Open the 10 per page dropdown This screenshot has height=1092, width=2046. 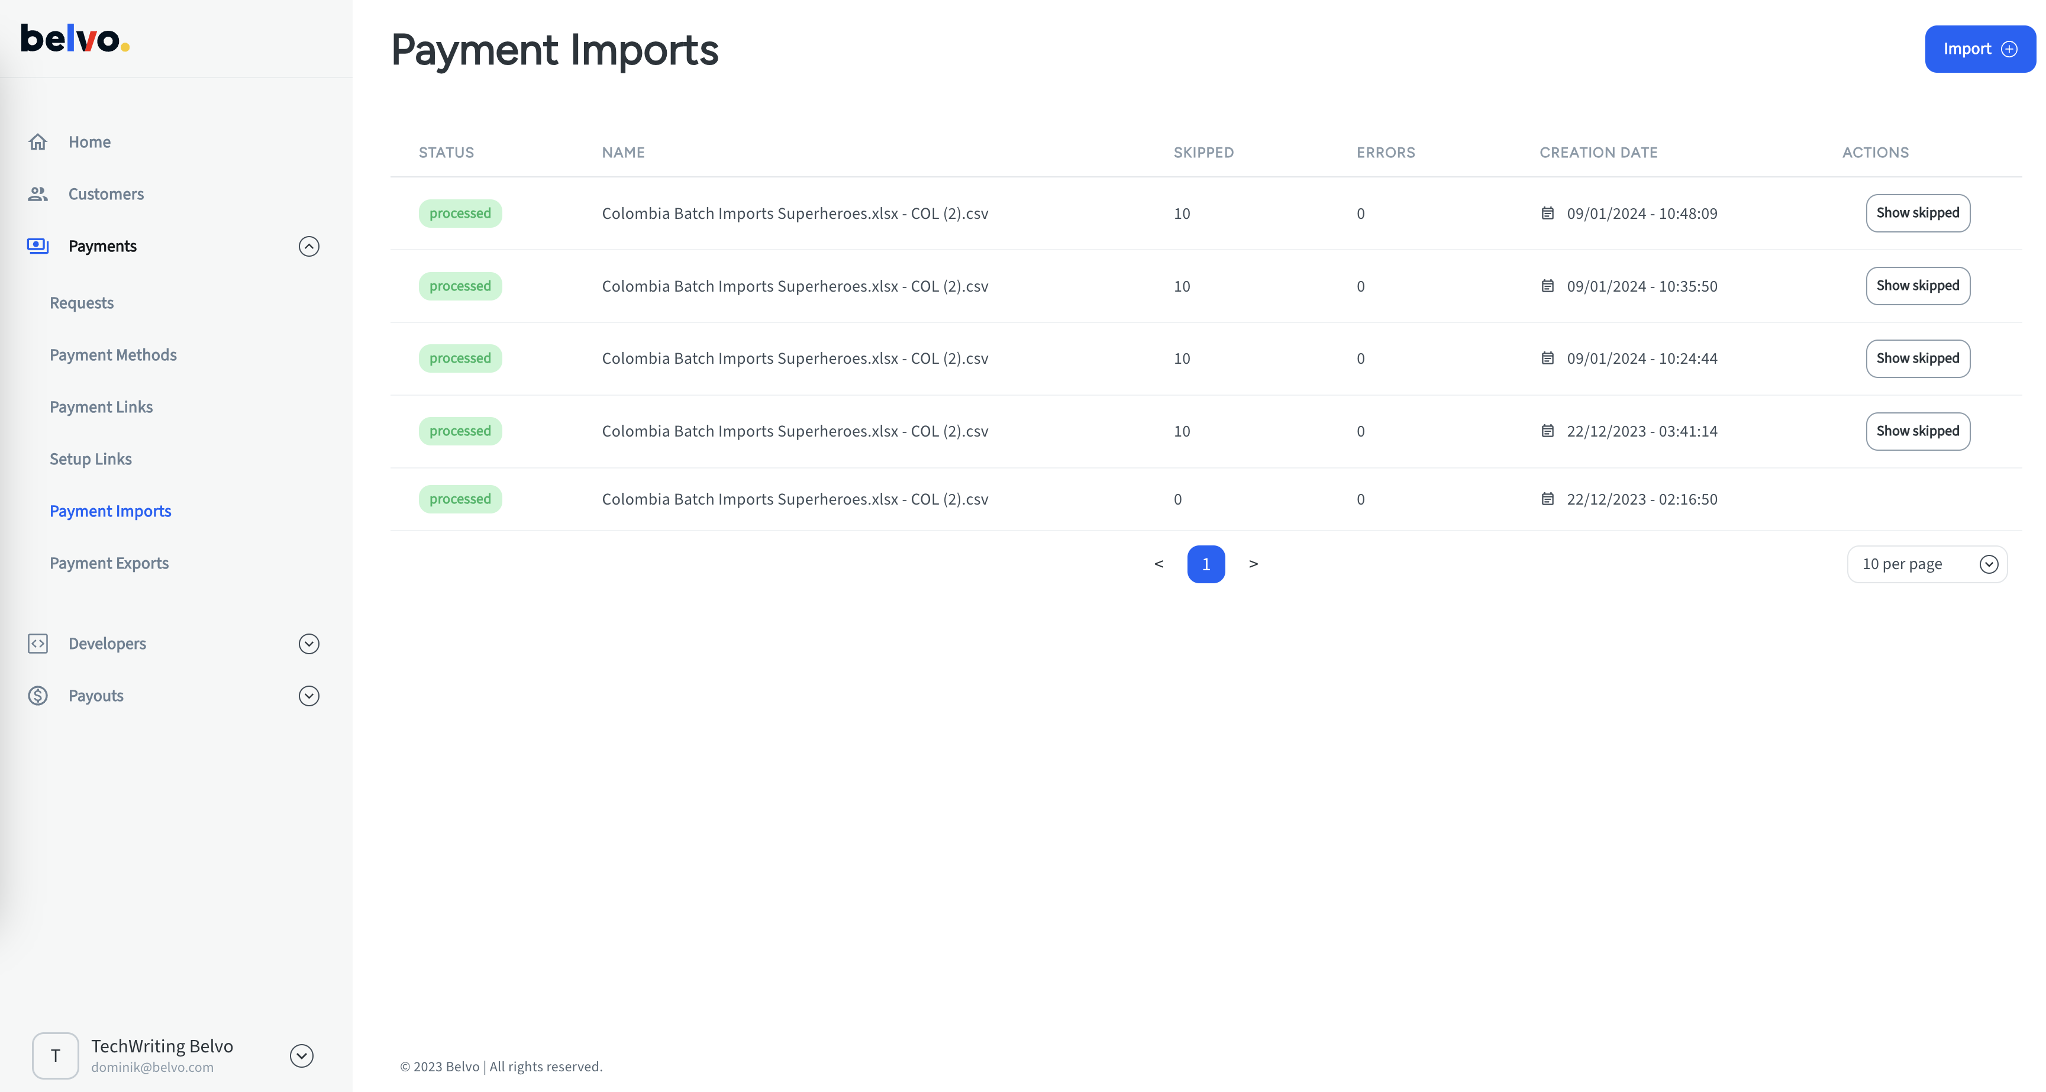[1927, 564]
